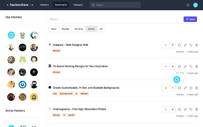Copy link of 10 Award-Winning Designs

185,66
